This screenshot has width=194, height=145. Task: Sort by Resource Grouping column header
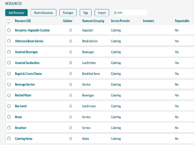[x=93, y=21]
